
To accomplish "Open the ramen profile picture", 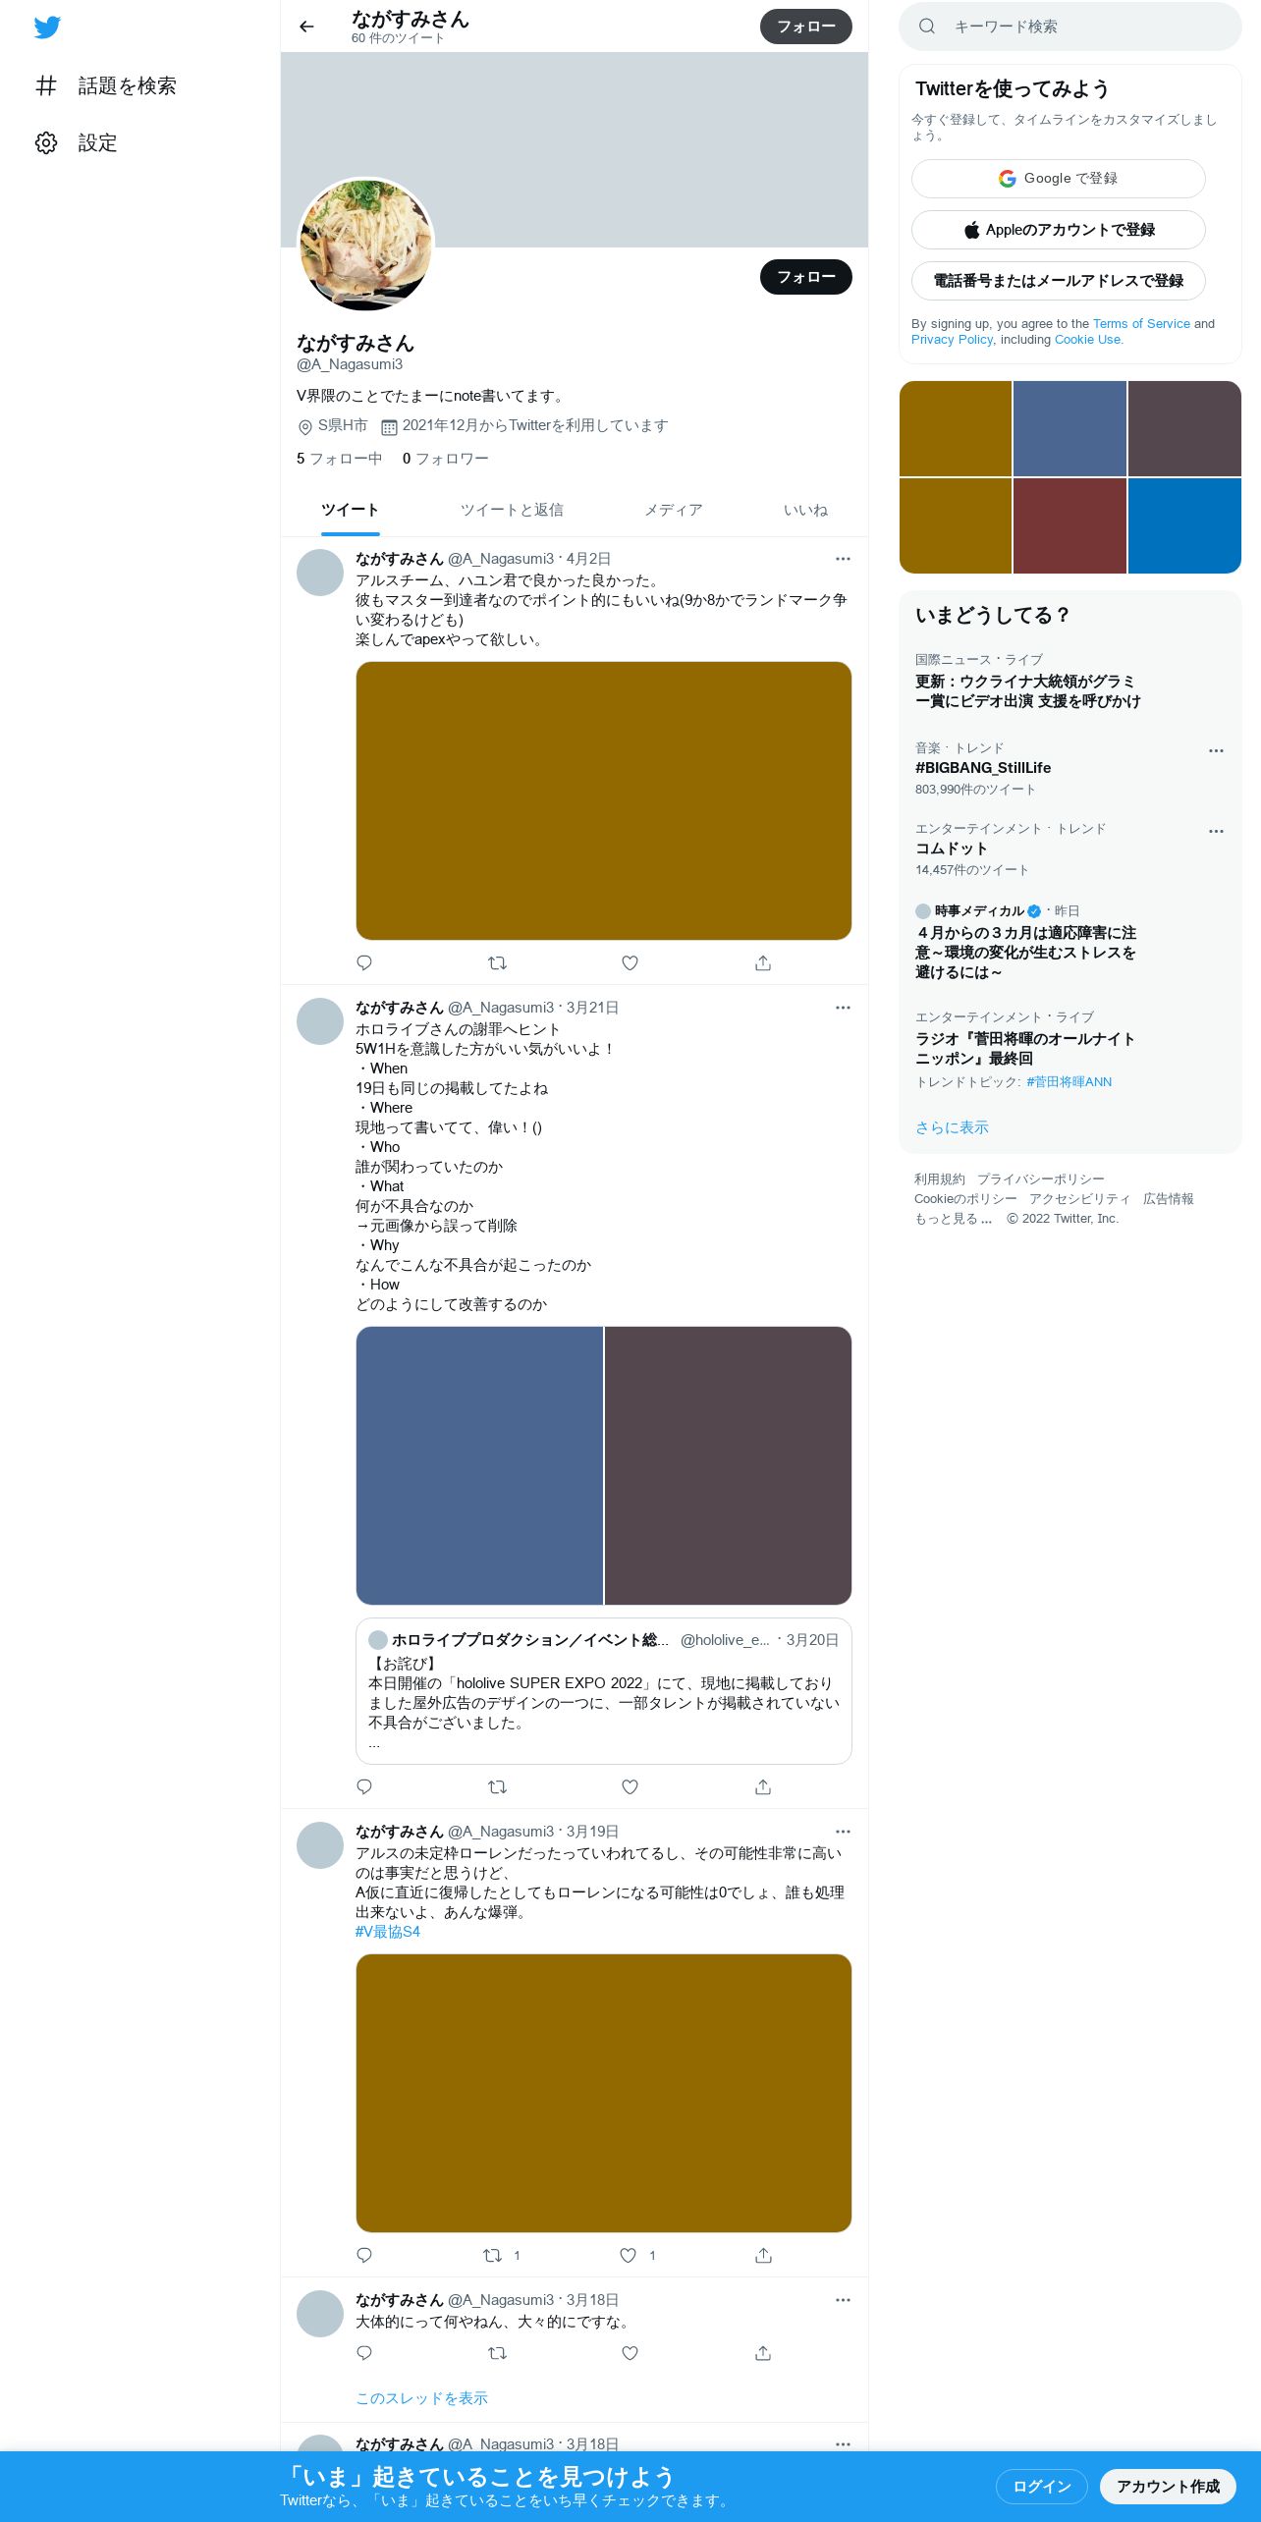I will point(365,245).
